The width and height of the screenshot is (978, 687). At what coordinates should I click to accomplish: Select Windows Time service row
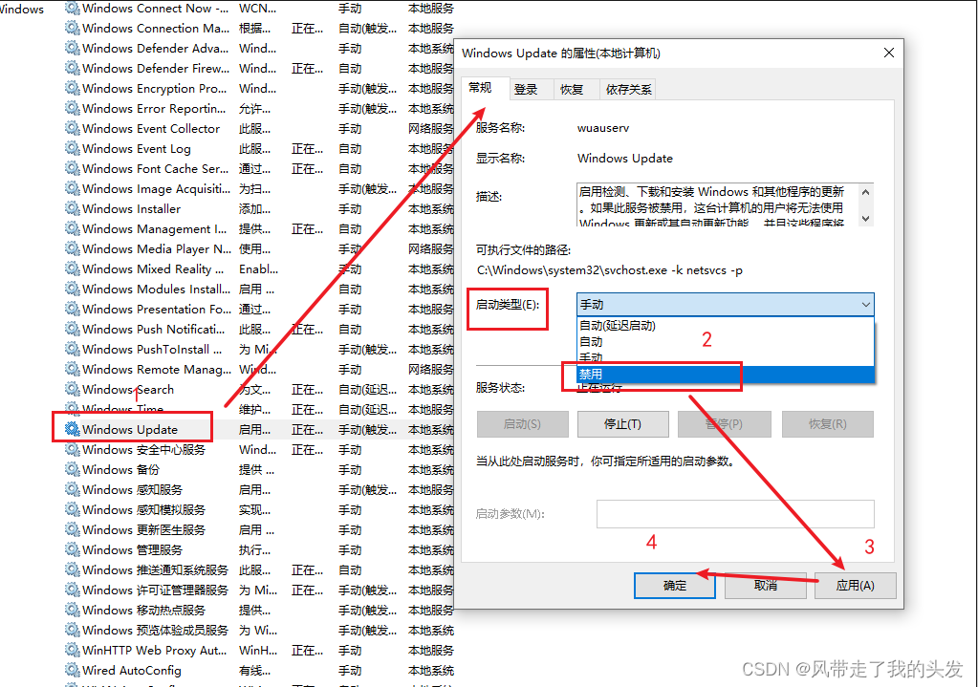[259, 409]
